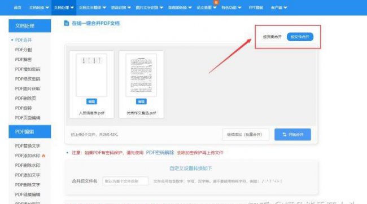367x204 pixels.
Task: Select the 人员信息表.pdf page thumbnail
Action: 91,75
